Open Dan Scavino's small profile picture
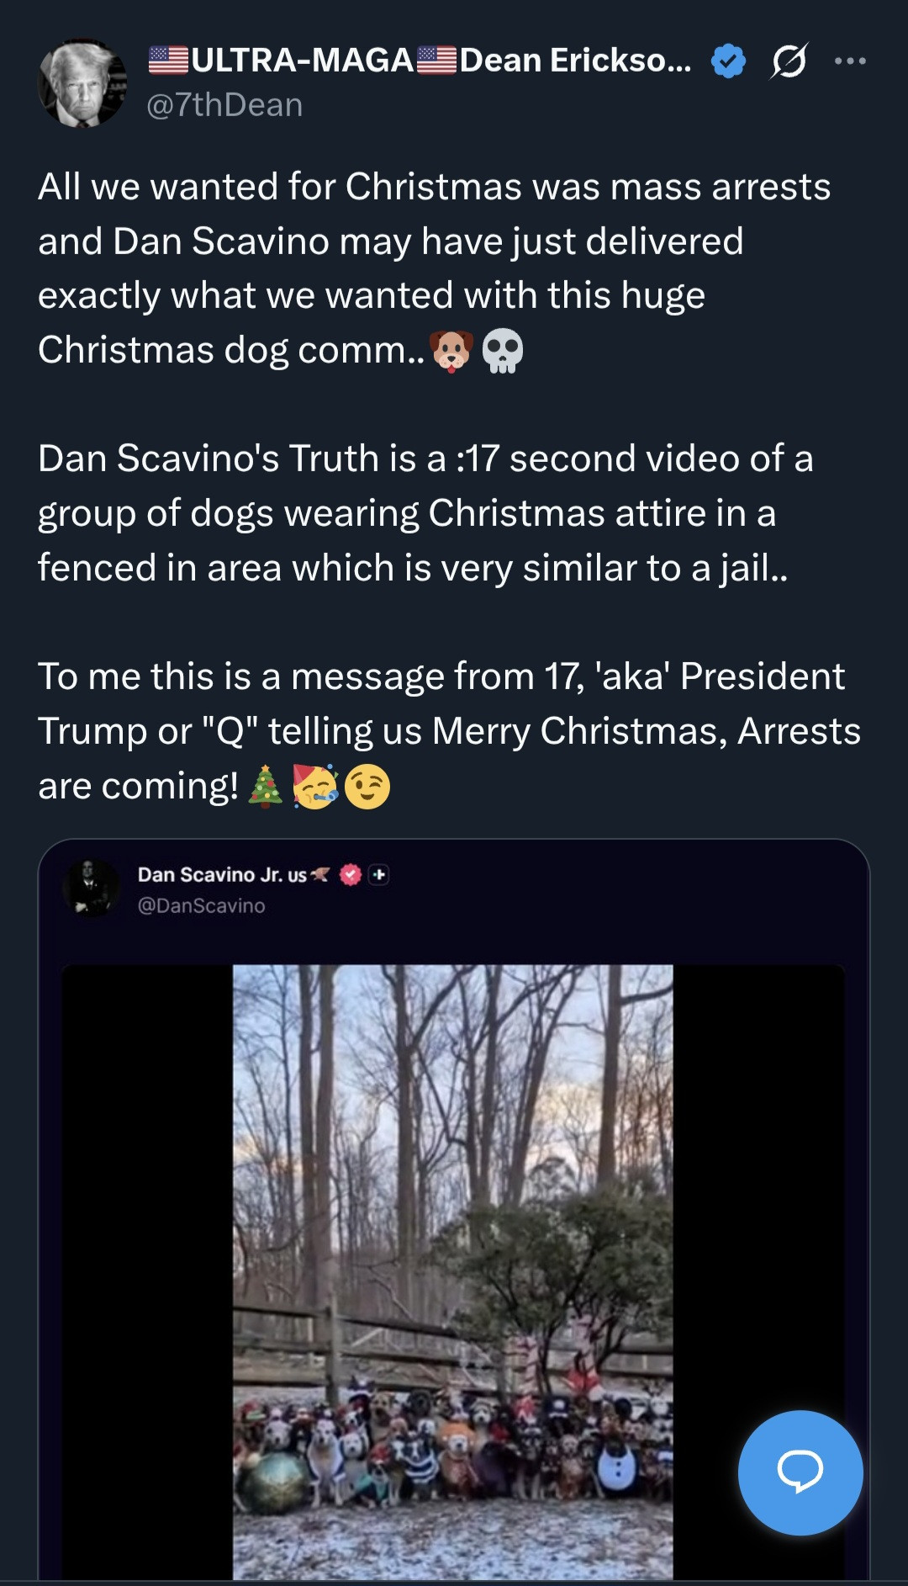The width and height of the screenshot is (908, 1586). pos(91,888)
